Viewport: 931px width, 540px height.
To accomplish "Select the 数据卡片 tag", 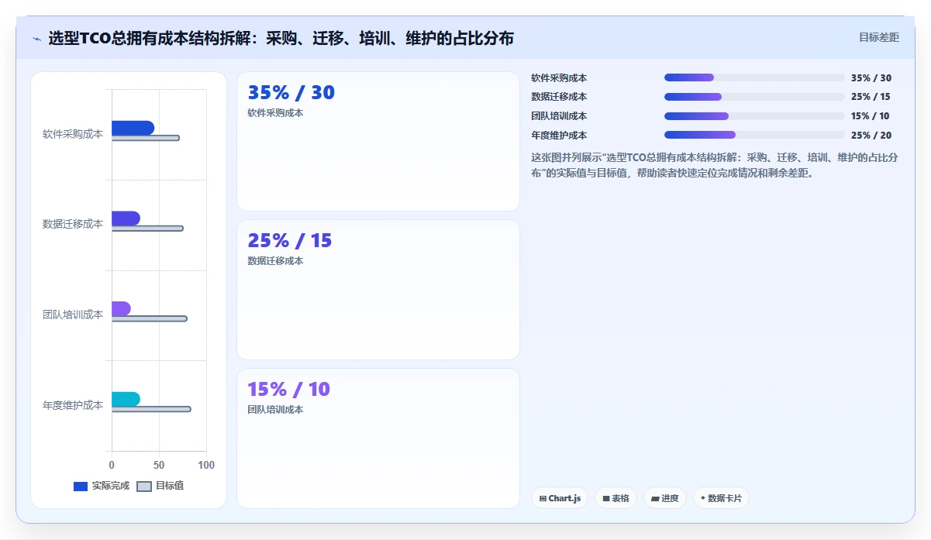I will coord(721,498).
